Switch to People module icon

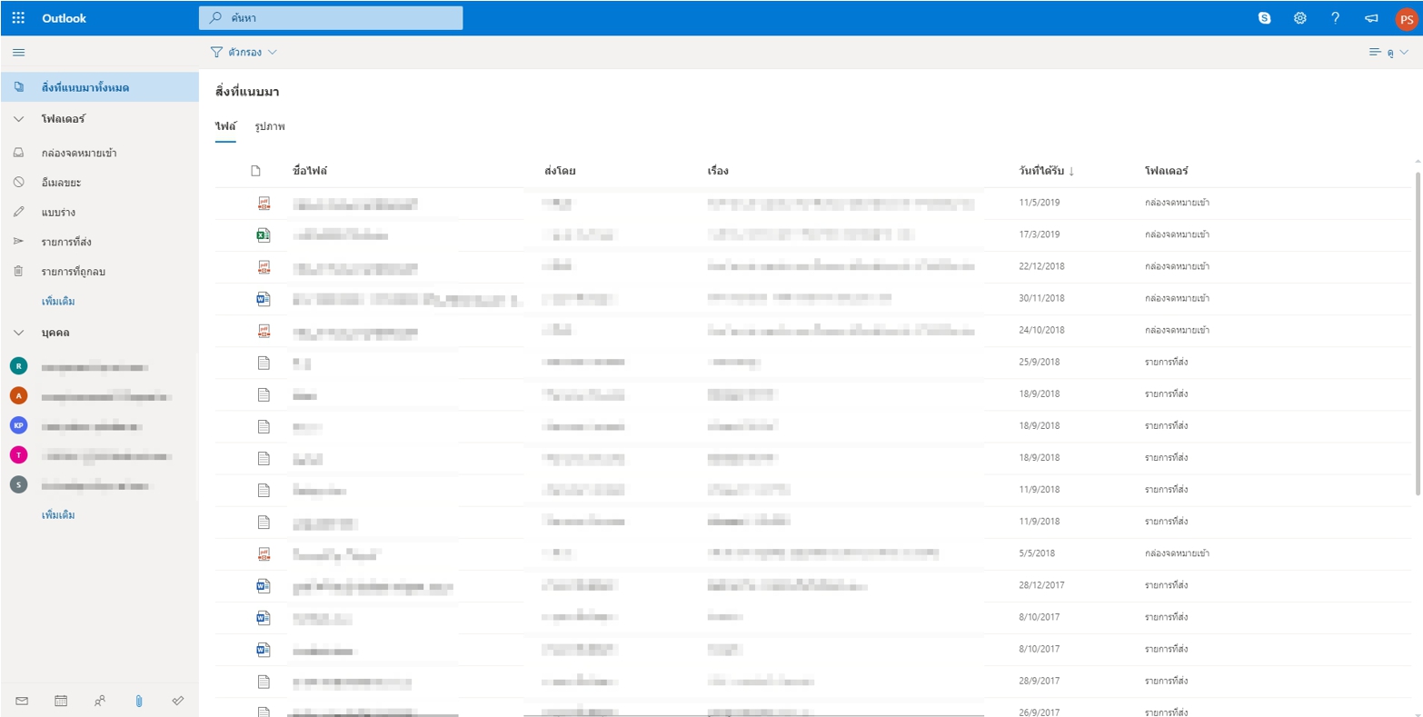tap(100, 701)
